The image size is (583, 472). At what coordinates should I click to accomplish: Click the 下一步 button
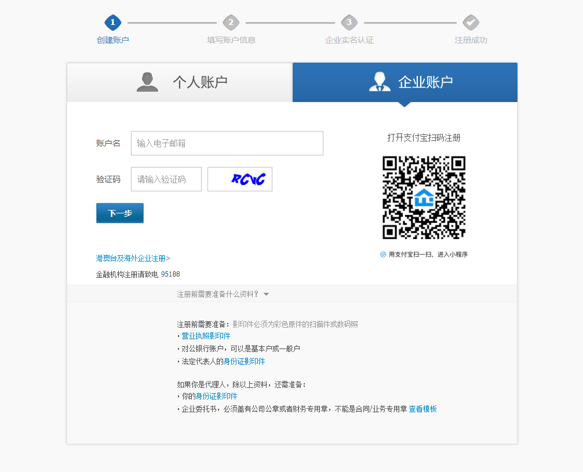tap(120, 213)
